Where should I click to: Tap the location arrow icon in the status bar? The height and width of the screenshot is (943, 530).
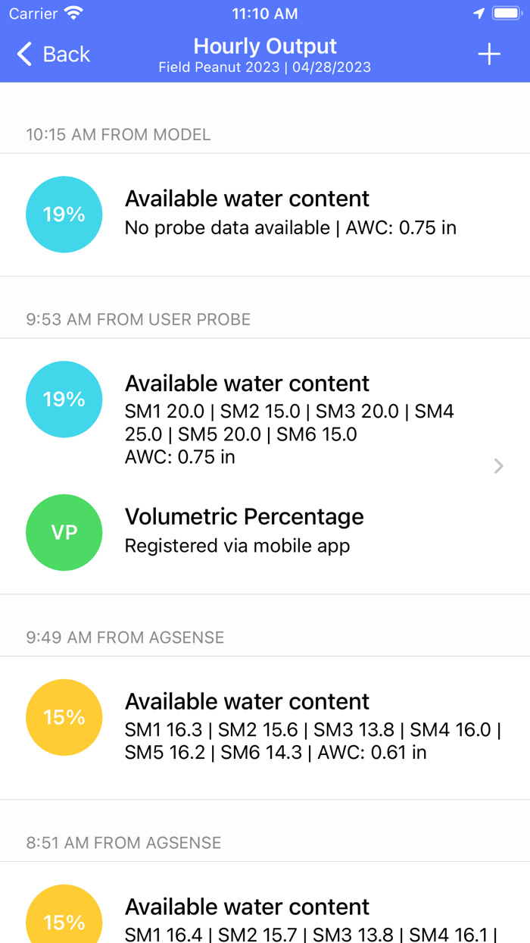[x=479, y=13]
